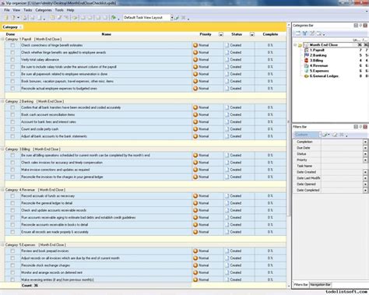Check Done box for 'Check correctness of fringe benefit estimates'
This screenshot has height=295, width=369.
coord(12,45)
